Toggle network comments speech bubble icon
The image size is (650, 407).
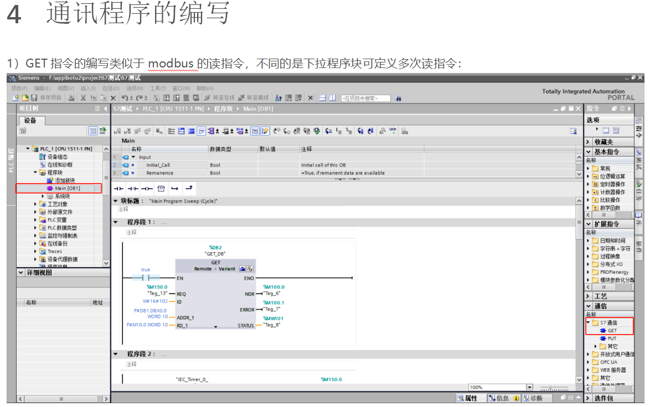pos(201,131)
